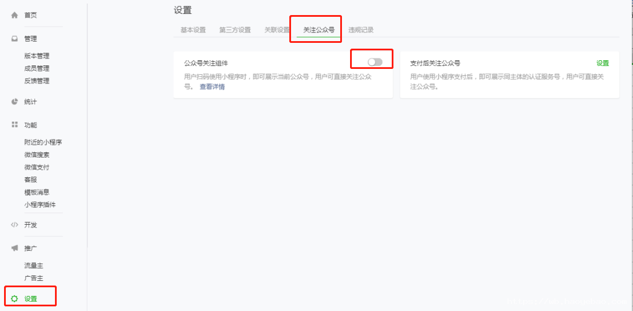633x311 pixels.
Task: Click the inbox icon next to 管理
Action: pyautogui.click(x=14, y=39)
